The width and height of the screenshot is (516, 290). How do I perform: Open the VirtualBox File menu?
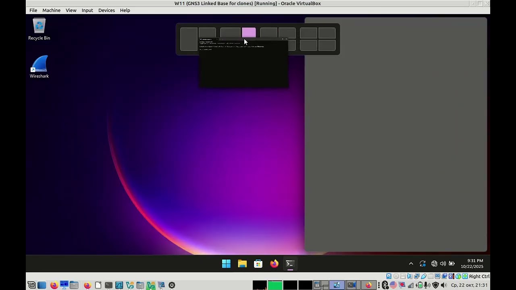coord(33,10)
